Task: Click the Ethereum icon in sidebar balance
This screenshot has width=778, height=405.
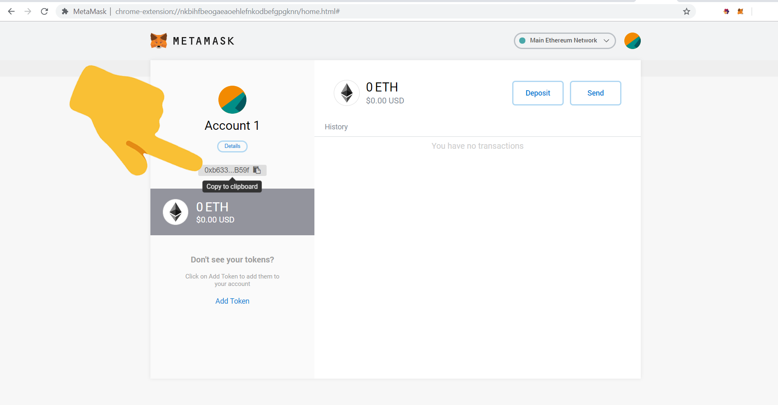Action: point(176,212)
